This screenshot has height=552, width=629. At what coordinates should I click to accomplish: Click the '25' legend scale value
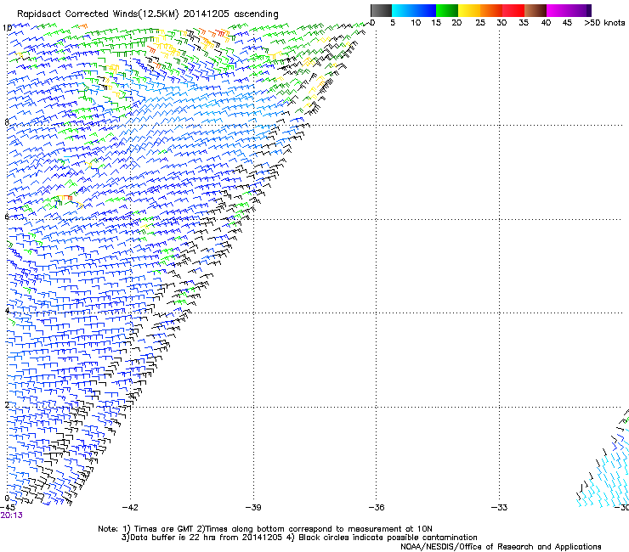[480, 23]
